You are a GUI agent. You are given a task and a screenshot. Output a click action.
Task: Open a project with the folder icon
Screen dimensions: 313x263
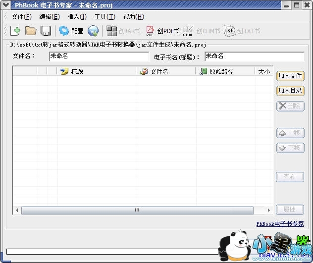coord(31,31)
